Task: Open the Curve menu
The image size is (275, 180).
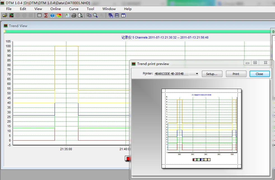Action: click(74, 9)
